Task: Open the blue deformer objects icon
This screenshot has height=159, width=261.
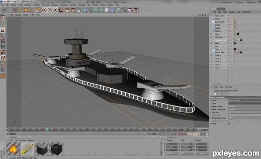Action: coord(112,10)
